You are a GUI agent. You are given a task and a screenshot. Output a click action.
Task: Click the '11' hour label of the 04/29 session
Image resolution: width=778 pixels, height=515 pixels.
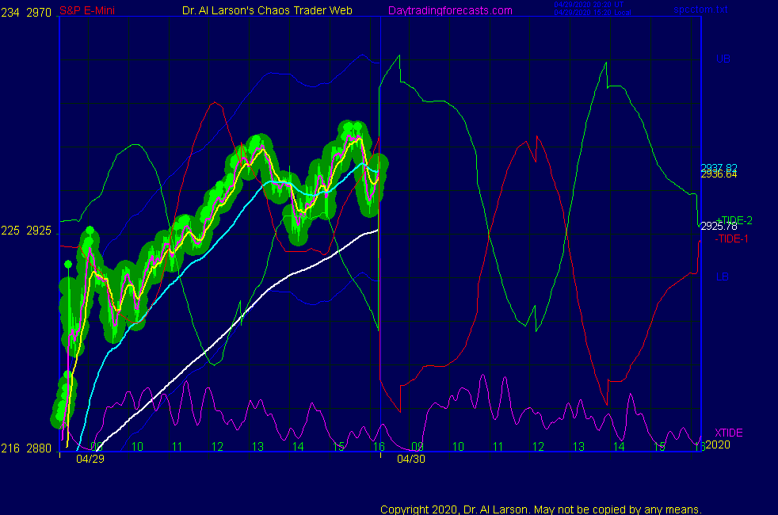tap(177, 447)
